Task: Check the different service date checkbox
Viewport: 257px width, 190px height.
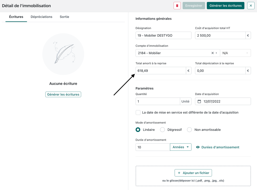Action: click(138, 113)
